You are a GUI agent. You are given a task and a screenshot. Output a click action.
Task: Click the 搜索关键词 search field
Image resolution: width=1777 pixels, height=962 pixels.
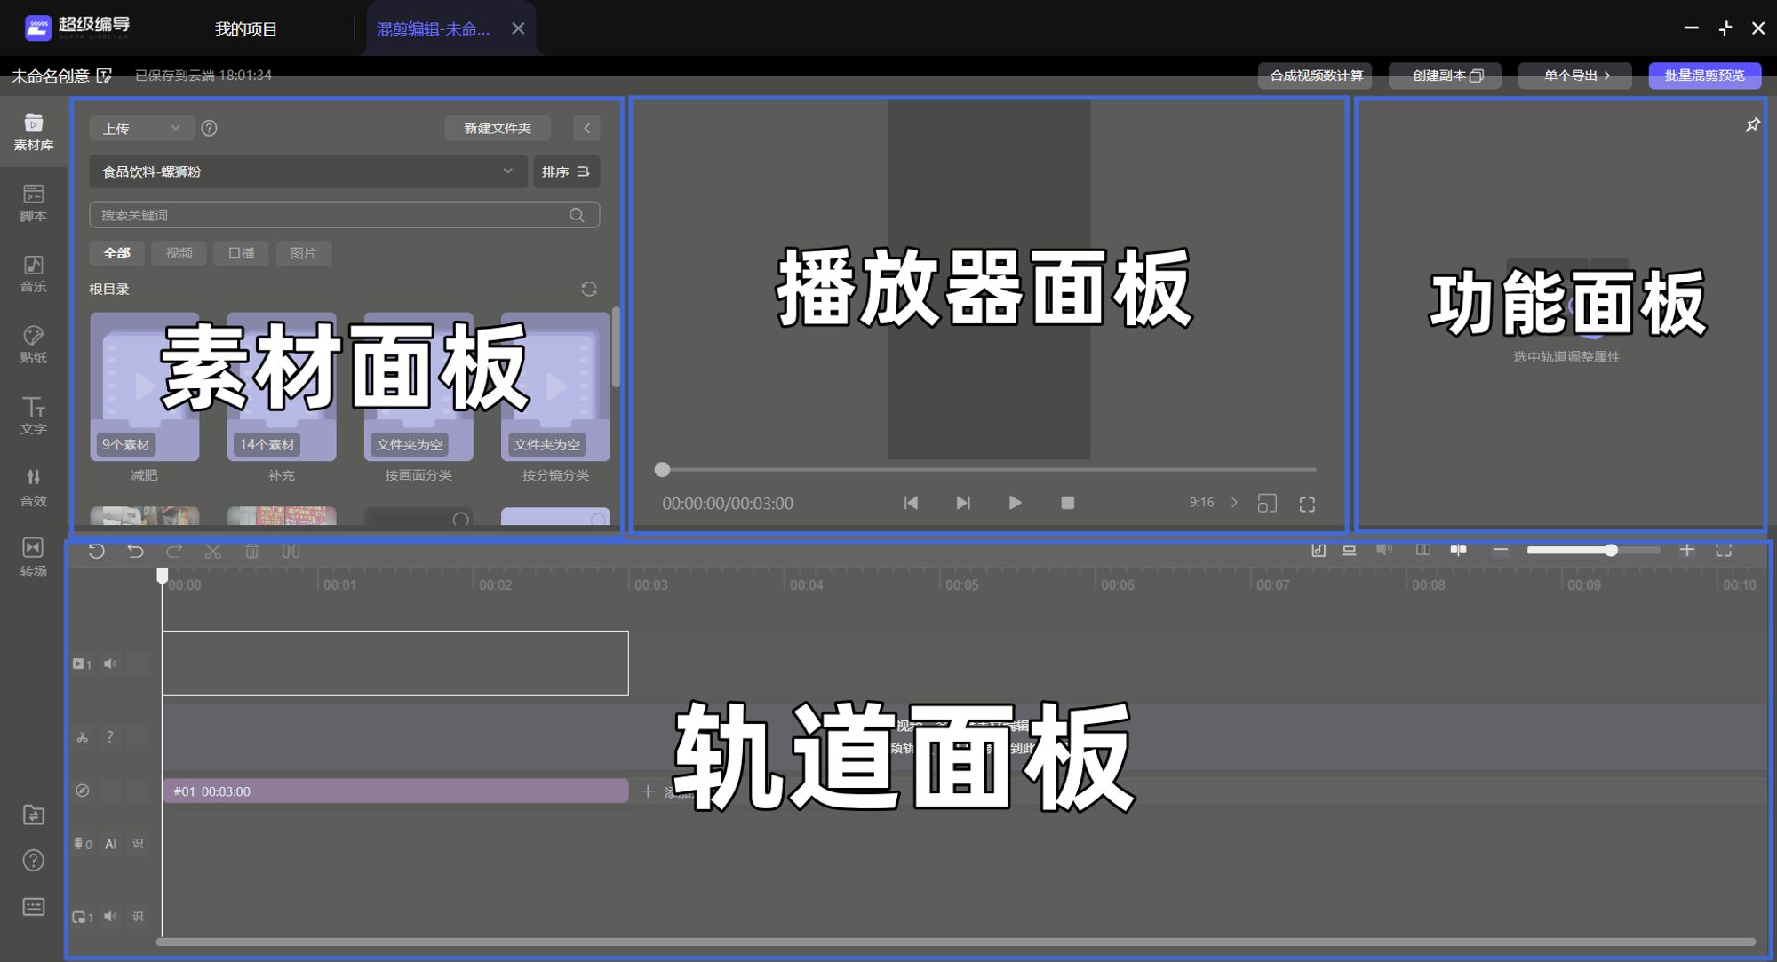[x=329, y=215]
